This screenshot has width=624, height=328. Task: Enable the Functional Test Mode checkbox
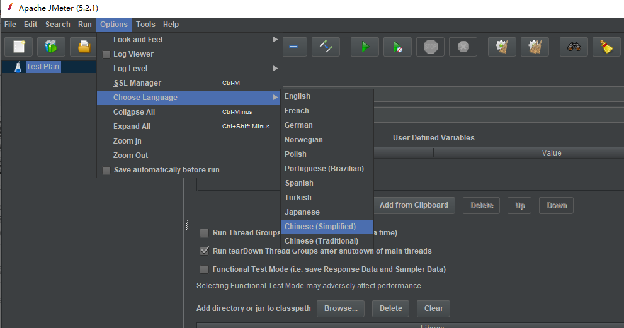204,269
